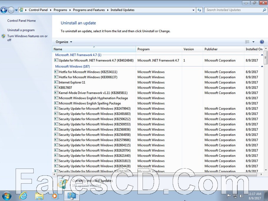Viewport: 268px width, 201px height.
Task: Click the icon beside Kernel-Mode Driver Framework
Action: coord(56,93)
